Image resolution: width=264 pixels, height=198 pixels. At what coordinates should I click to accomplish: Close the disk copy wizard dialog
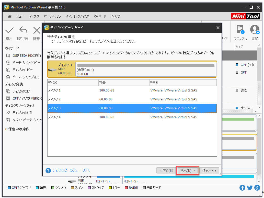click(x=218, y=28)
